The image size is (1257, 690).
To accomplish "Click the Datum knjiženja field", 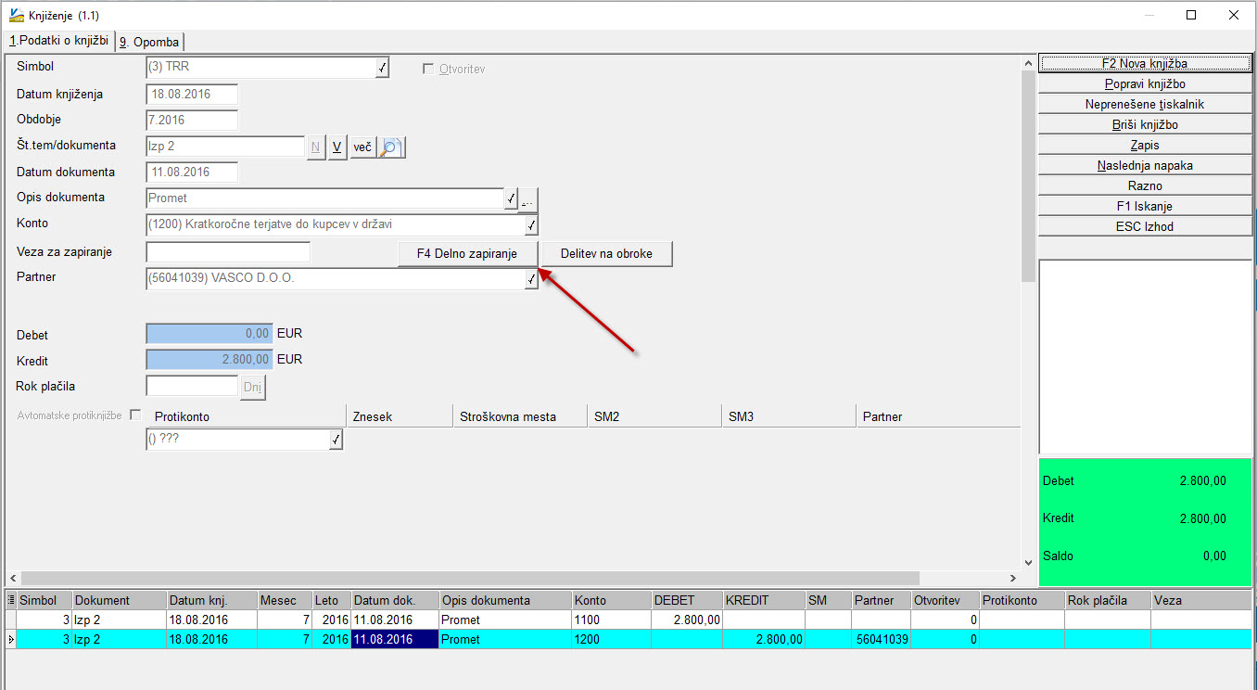I will coord(192,95).
